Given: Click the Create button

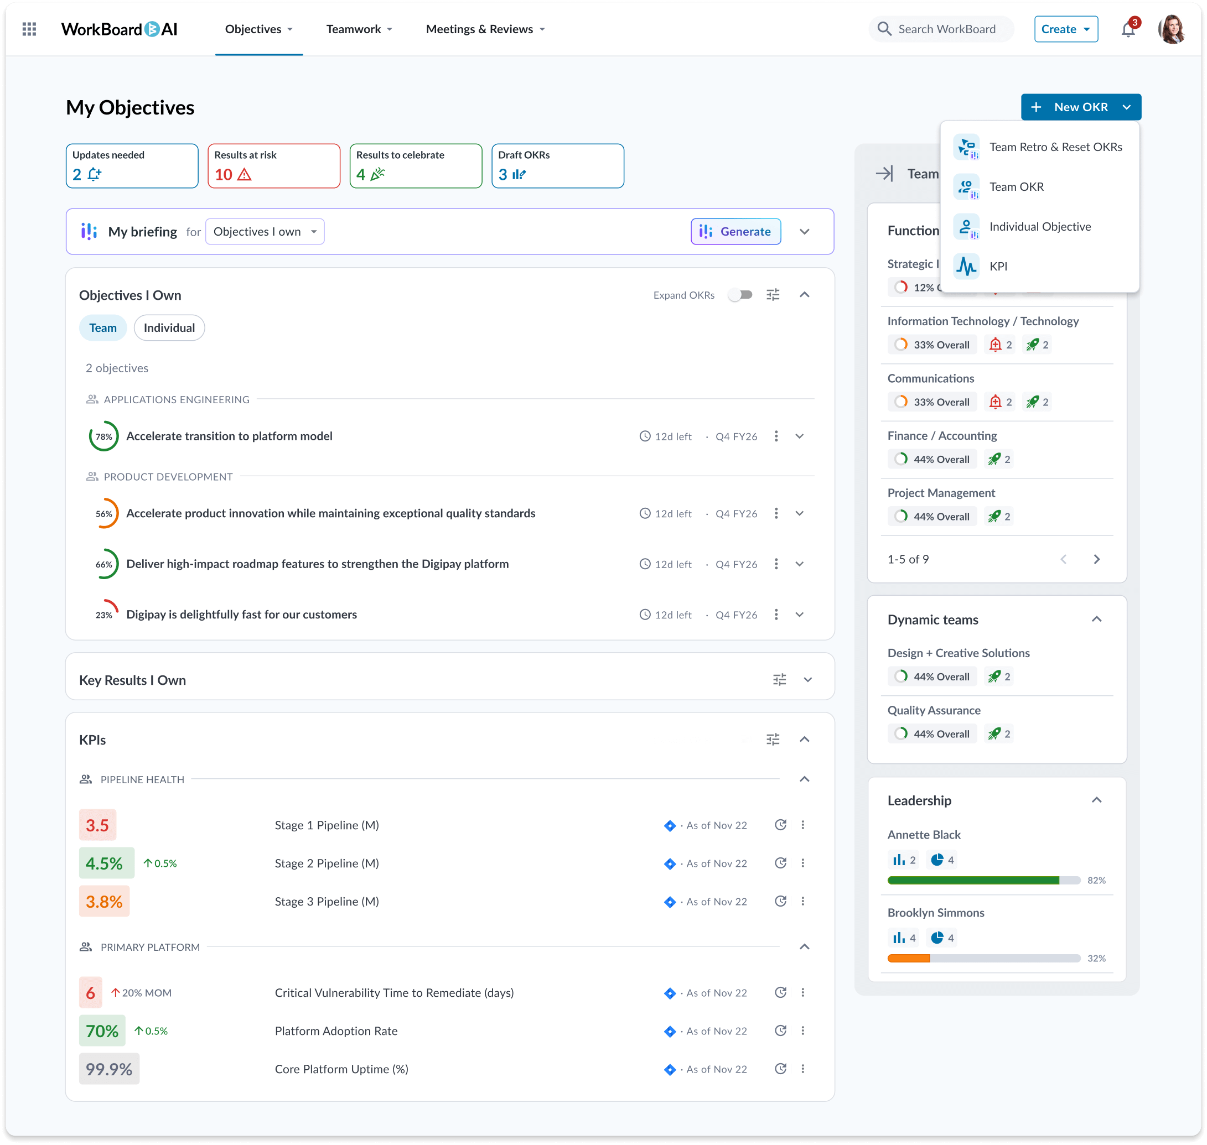Looking at the screenshot, I should (x=1065, y=29).
